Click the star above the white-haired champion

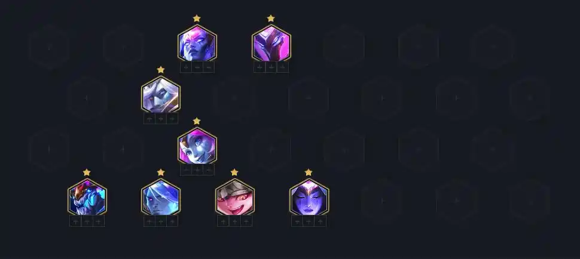[x=160, y=69]
